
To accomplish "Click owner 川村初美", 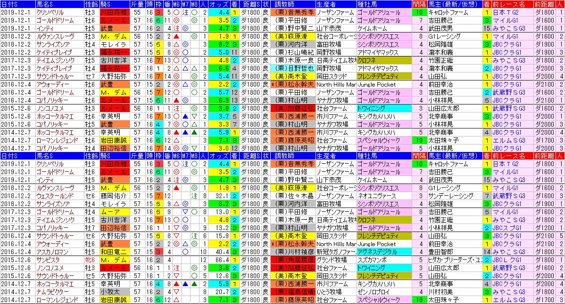I will (x=440, y=292).
